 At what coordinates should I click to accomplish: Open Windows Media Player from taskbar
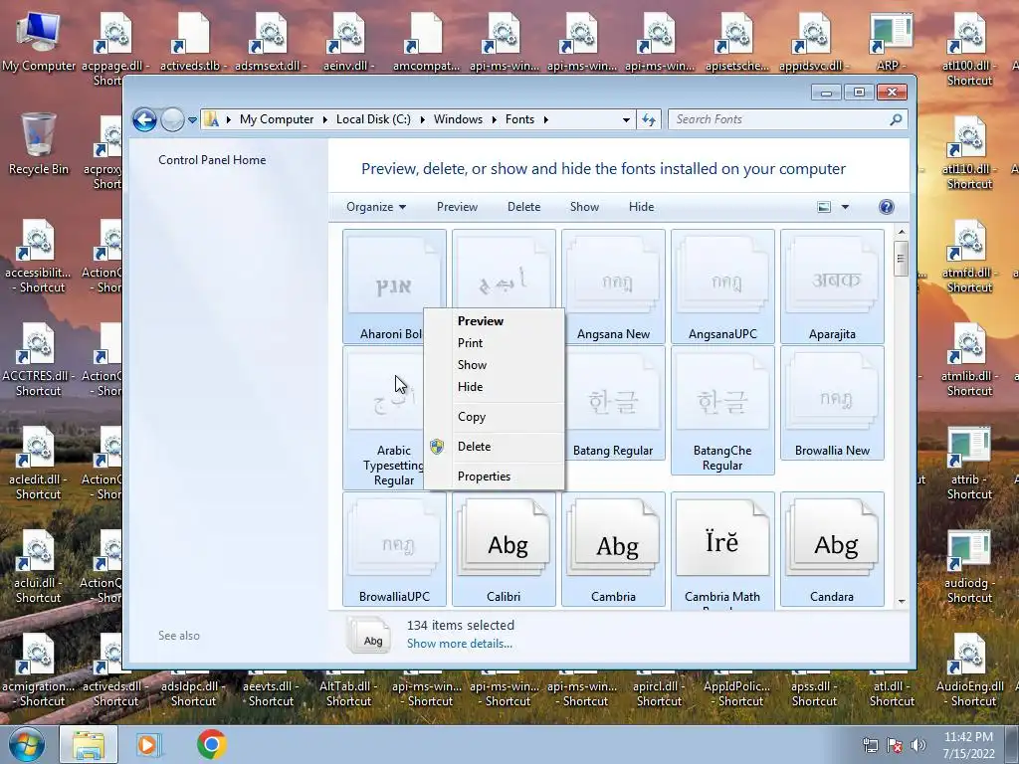(149, 744)
